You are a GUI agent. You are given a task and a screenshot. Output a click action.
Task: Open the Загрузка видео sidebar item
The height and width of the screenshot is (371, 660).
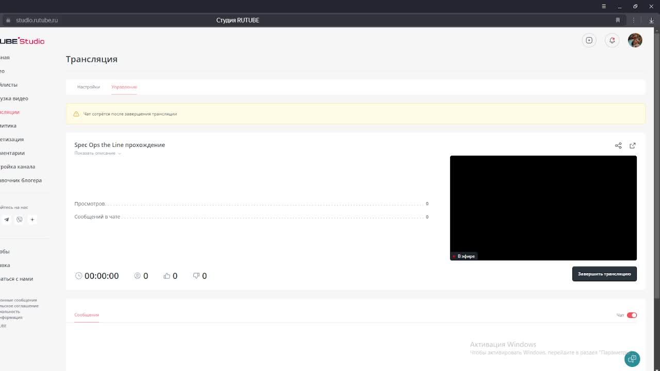pyautogui.click(x=14, y=98)
